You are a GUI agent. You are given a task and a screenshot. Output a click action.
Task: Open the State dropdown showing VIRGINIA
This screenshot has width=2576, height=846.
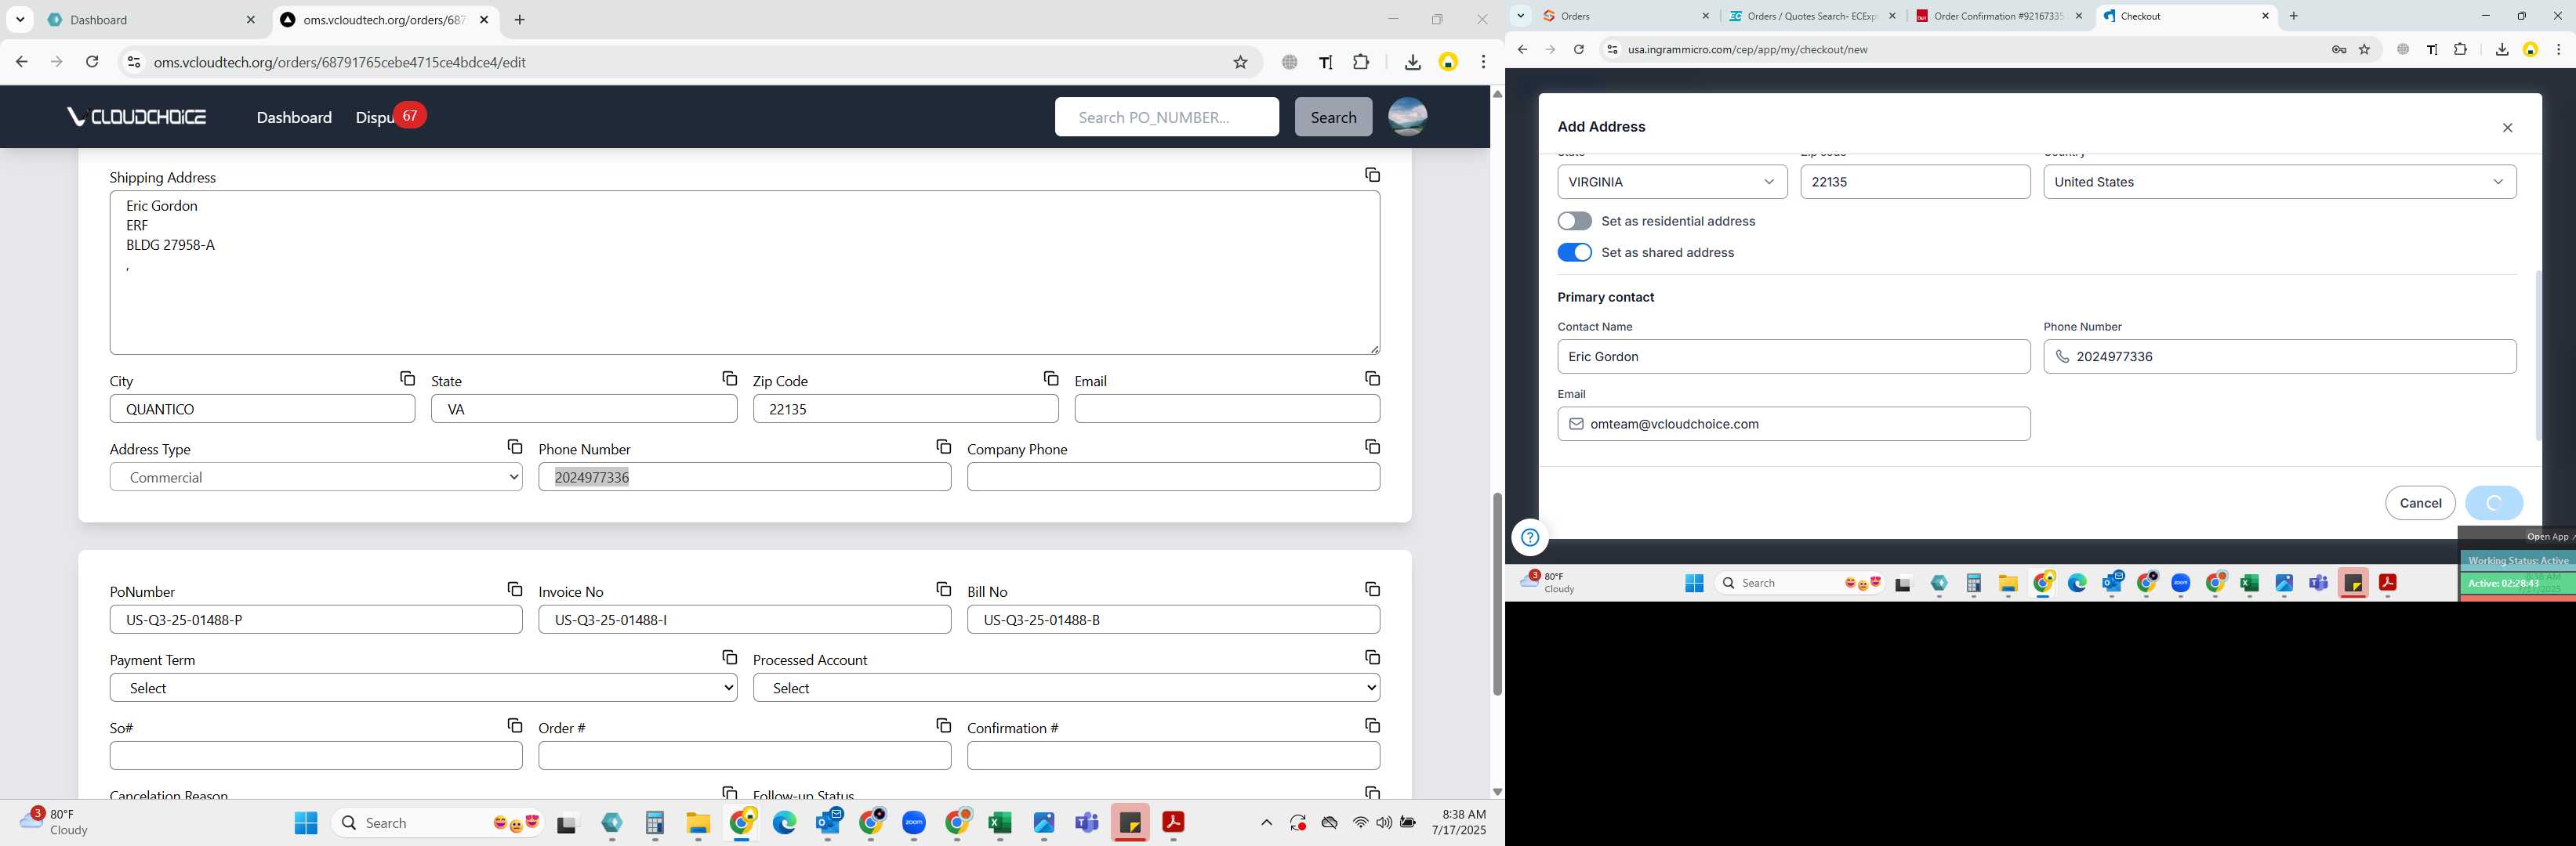(1672, 182)
